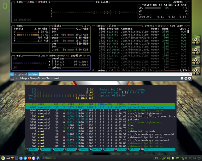This screenshot has width=202, height=161.
Task: Toggle btop net 'zero' option
Action: tap(60, 56)
